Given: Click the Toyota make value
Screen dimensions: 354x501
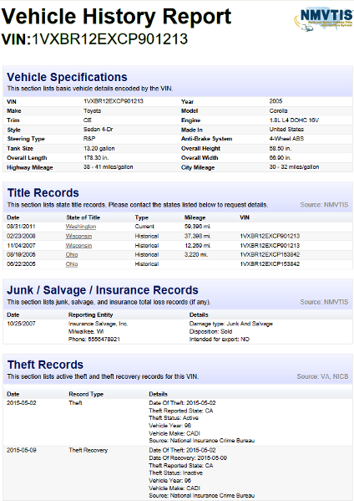Looking at the screenshot, I should click(x=92, y=111).
